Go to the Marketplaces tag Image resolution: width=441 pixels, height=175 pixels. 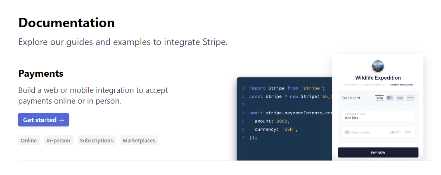click(139, 140)
